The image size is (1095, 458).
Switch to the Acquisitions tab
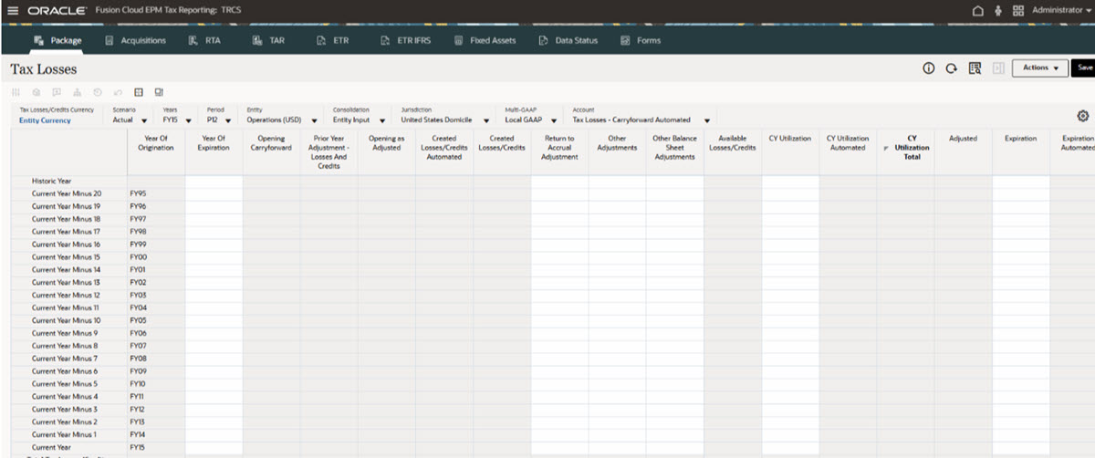coord(135,40)
